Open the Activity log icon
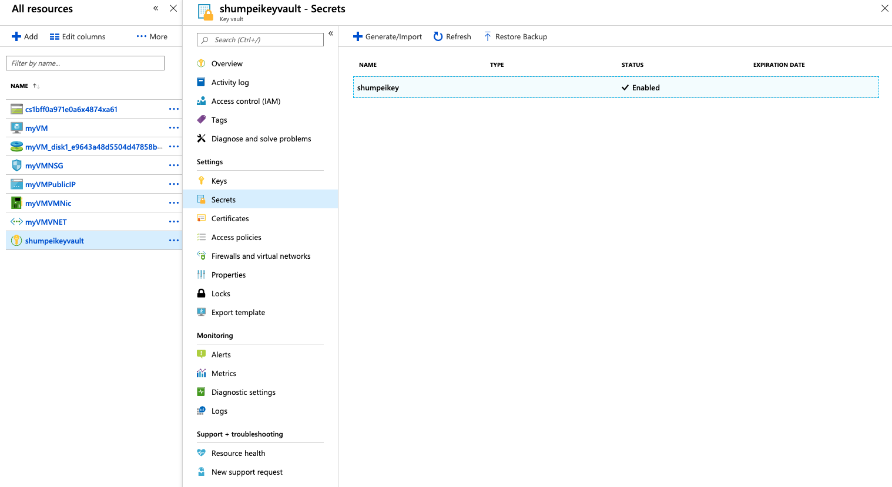This screenshot has height=487, width=892. [202, 82]
